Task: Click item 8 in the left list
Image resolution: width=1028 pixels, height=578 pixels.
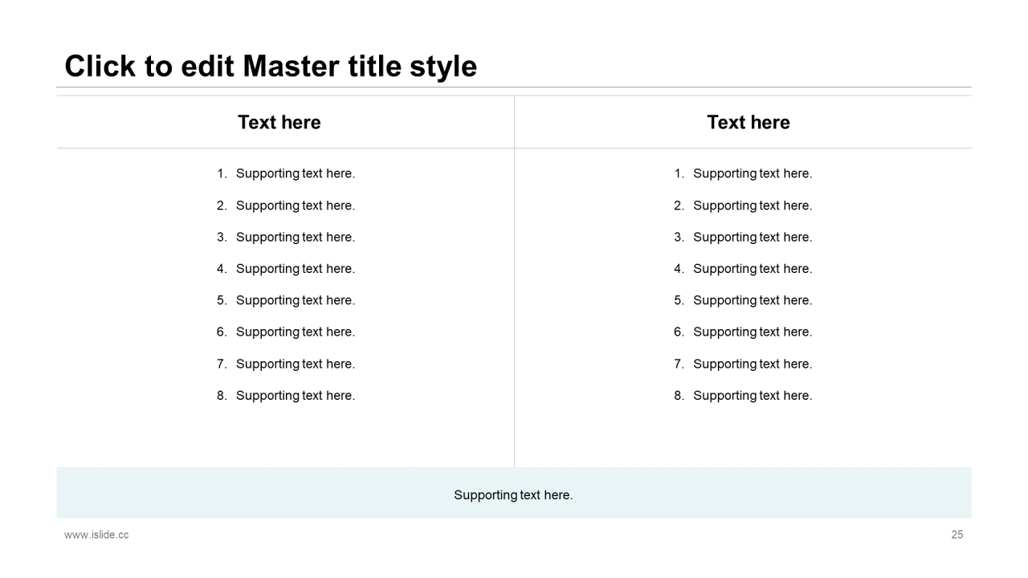Action: [295, 395]
